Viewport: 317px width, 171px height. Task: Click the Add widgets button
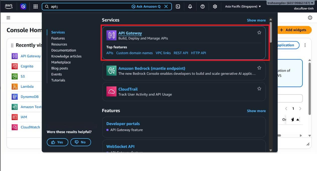(x=294, y=30)
